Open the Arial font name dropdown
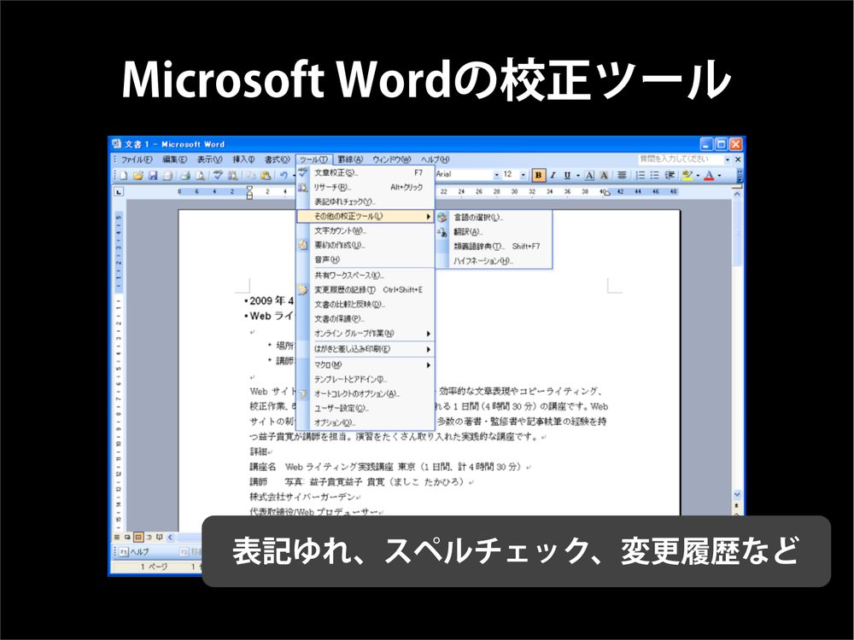This screenshot has width=854, height=640. point(496,175)
